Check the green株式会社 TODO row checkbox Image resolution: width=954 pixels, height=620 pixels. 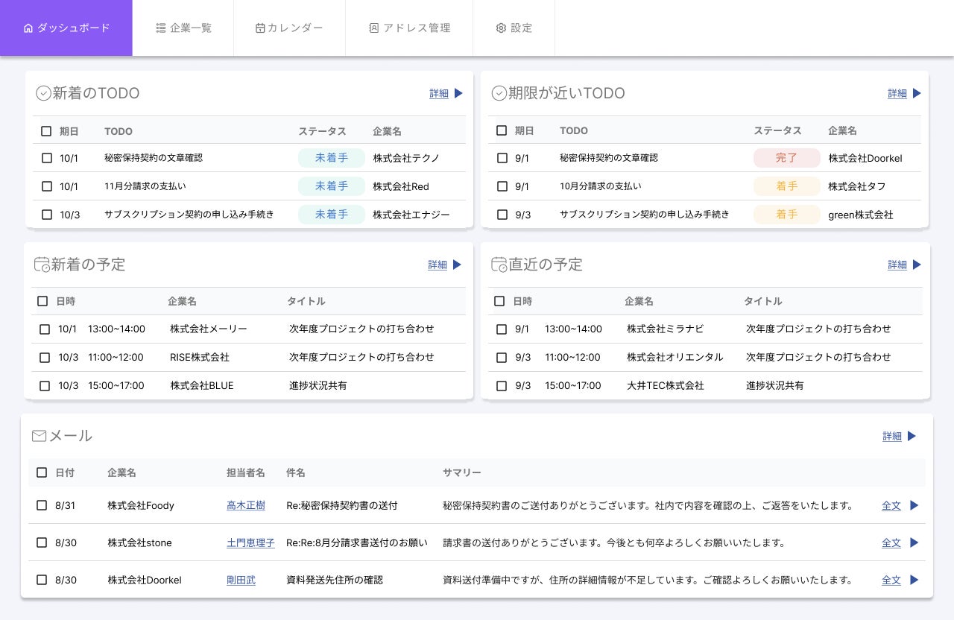pos(502,215)
